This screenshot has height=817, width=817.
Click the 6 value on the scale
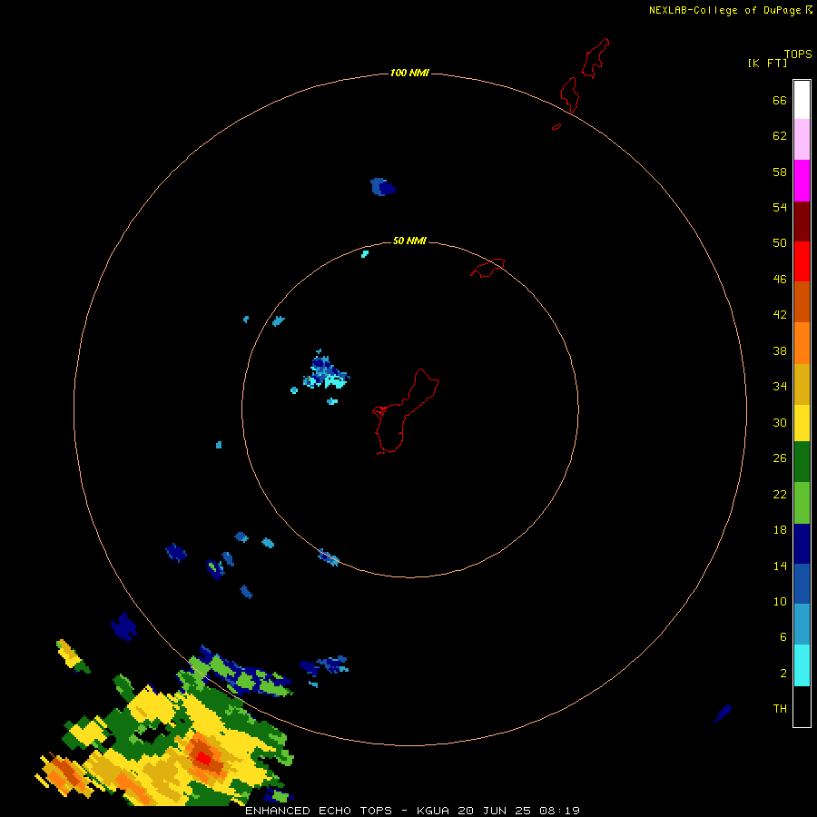[x=783, y=637]
